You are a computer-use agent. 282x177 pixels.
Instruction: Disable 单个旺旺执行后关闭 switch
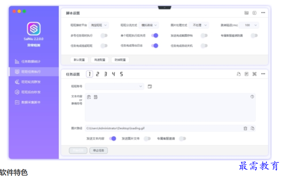155,35
